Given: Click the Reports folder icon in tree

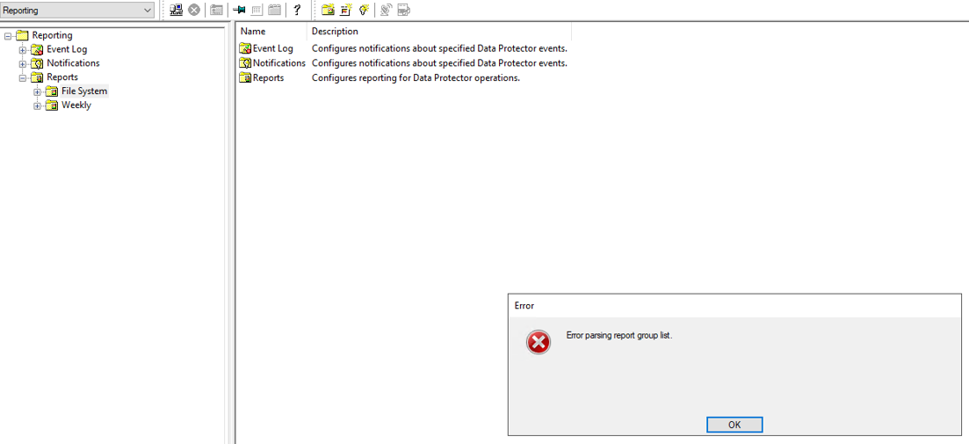Looking at the screenshot, I should (x=37, y=77).
